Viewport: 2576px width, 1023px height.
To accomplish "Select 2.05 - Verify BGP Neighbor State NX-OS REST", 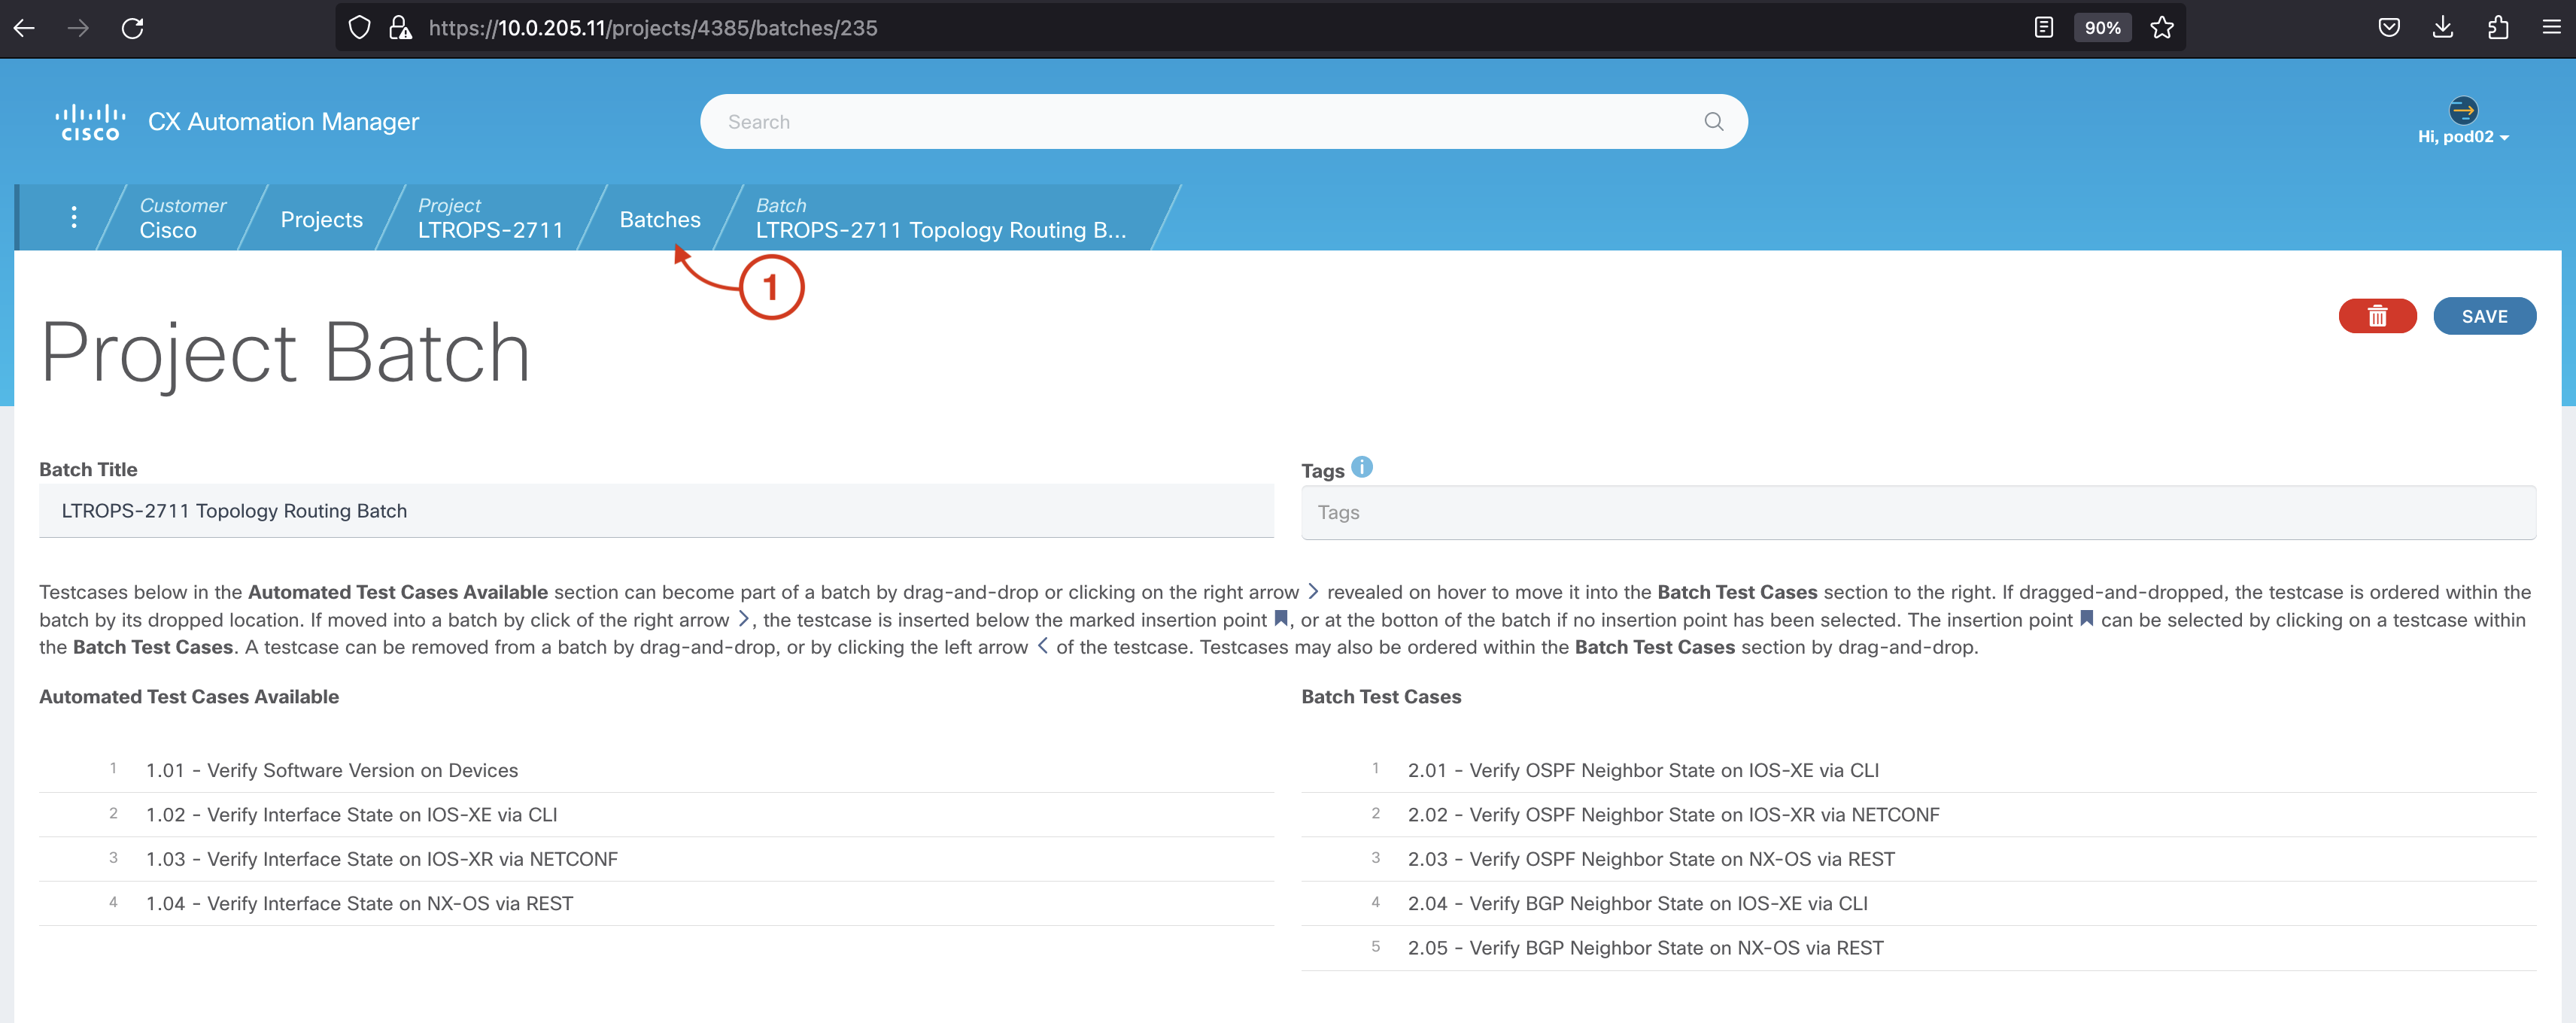I will [x=1918, y=948].
